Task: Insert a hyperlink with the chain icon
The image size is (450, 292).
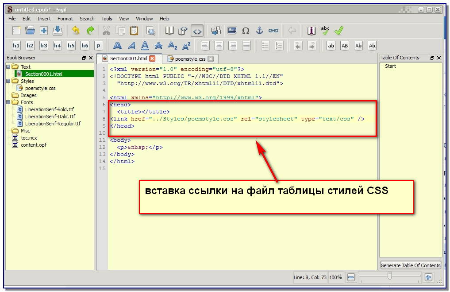Action: [x=273, y=31]
